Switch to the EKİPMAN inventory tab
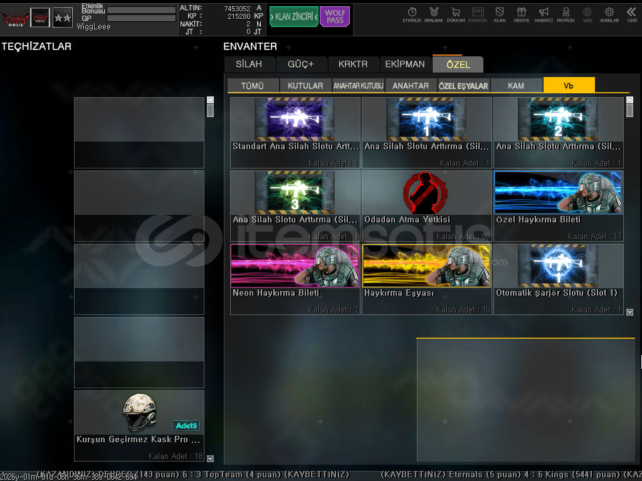This screenshot has width=642, height=481. (x=404, y=65)
